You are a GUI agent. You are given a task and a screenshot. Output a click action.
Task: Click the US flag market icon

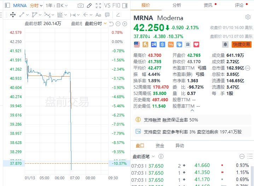point(137,44)
